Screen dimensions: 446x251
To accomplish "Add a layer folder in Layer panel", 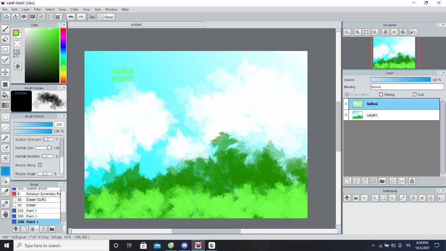I will point(382,181).
